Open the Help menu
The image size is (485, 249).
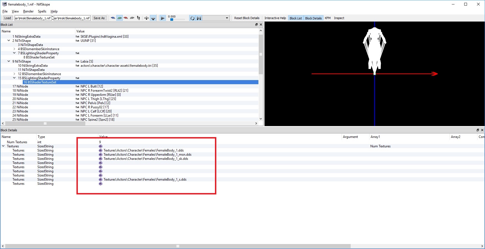(x=54, y=11)
